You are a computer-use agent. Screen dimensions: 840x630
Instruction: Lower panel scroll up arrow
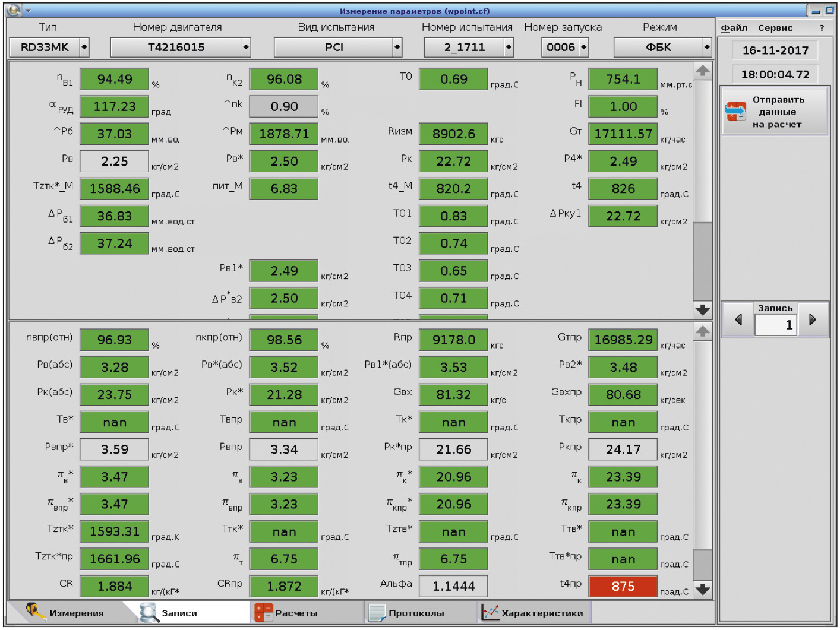[703, 331]
